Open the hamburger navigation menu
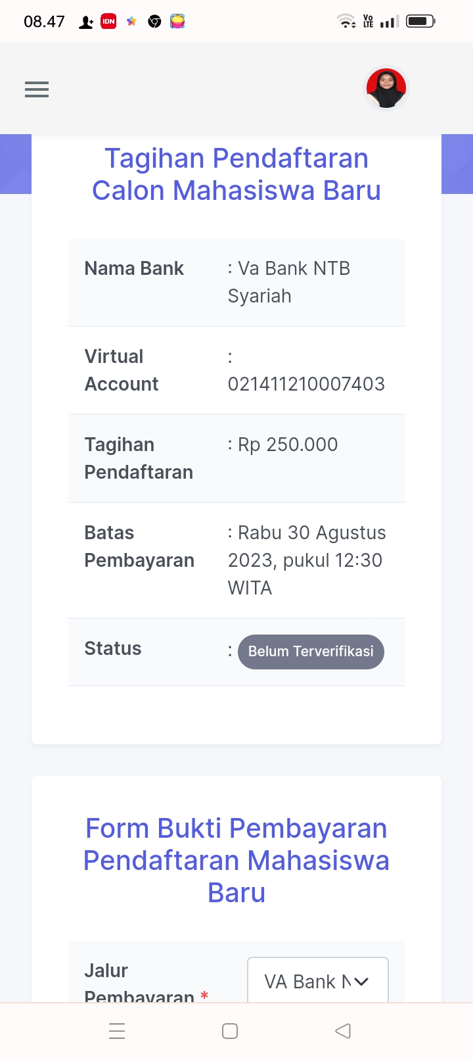 pos(37,89)
